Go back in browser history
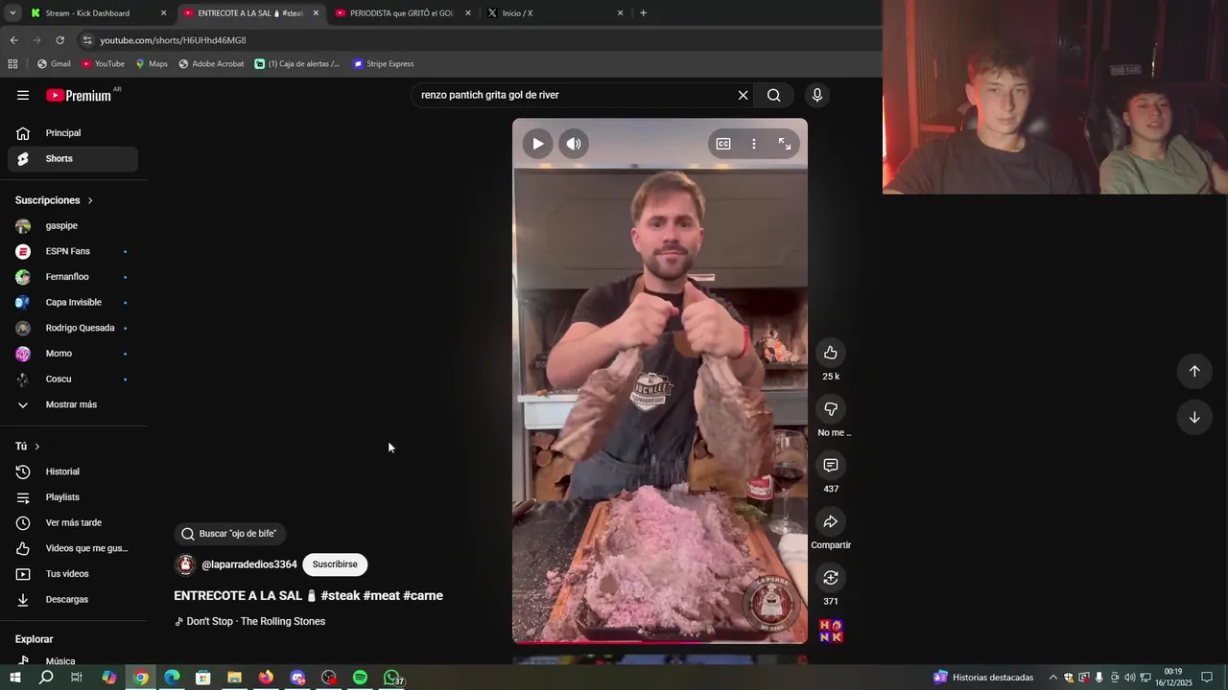This screenshot has height=690, width=1228. 13,40
